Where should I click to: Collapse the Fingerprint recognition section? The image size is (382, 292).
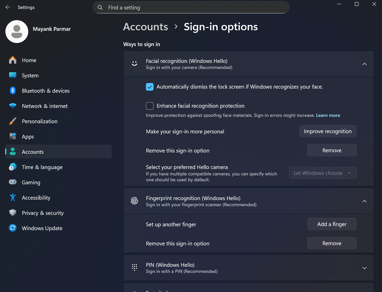(x=364, y=201)
